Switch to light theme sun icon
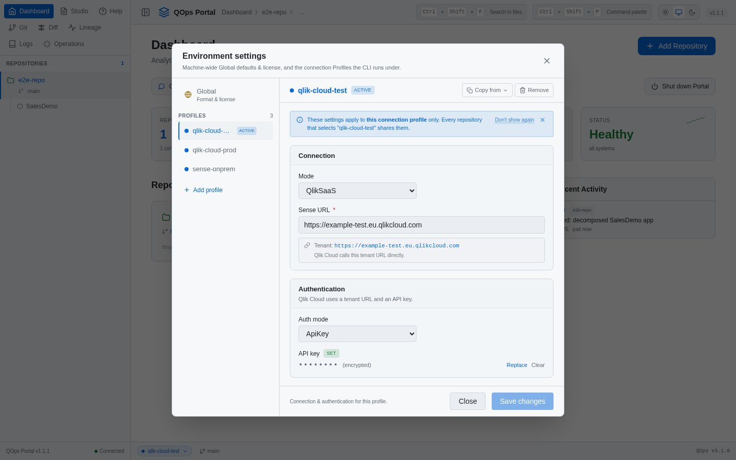 point(665,12)
